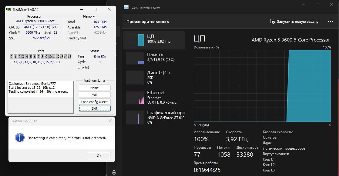Click 'Customize: Extreme1 @anta777' log line

[32, 84]
